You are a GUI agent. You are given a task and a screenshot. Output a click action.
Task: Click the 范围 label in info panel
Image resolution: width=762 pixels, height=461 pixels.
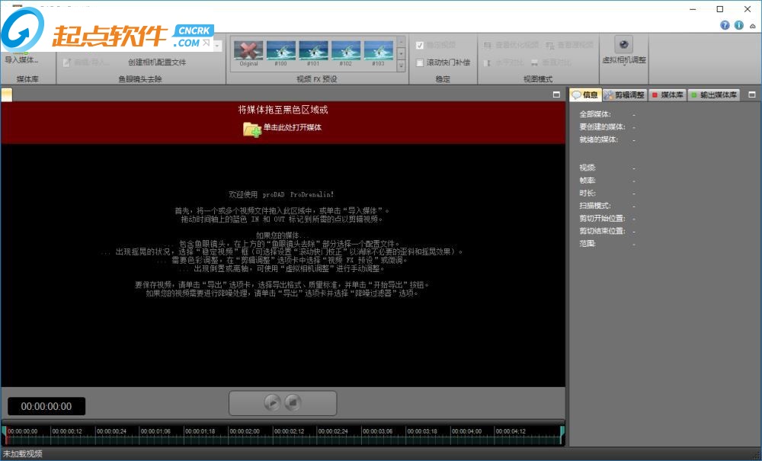(x=587, y=243)
